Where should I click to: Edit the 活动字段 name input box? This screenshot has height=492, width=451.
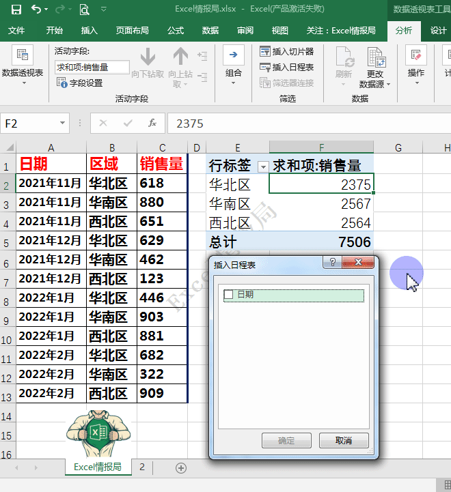[92, 67]
